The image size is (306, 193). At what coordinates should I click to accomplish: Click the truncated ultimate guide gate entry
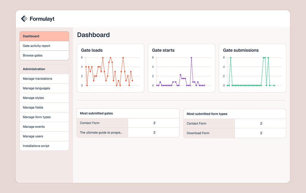pyautogui.click(x=101, y=132)
